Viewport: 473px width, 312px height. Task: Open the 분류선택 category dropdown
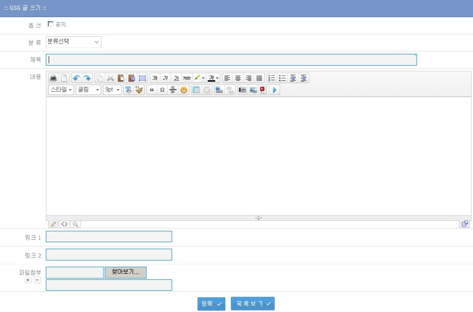coord(74,42)
